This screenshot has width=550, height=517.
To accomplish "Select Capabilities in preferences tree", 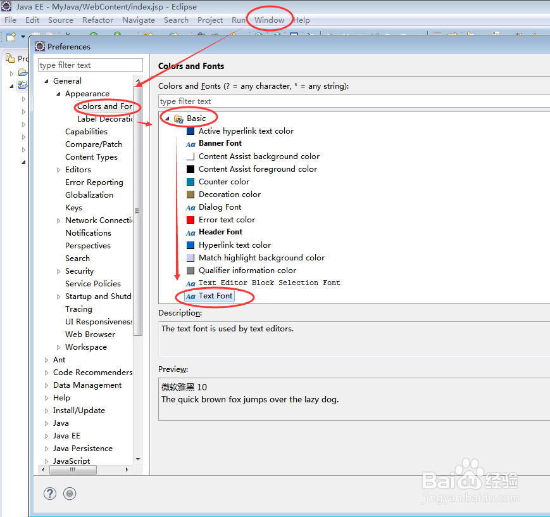I will pos(86,132).
